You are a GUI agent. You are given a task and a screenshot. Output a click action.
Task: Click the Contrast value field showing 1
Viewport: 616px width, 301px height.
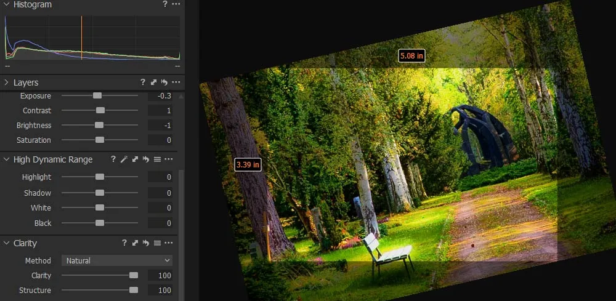(x=160, y=111)
